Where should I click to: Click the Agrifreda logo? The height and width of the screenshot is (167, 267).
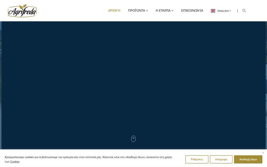22,10
